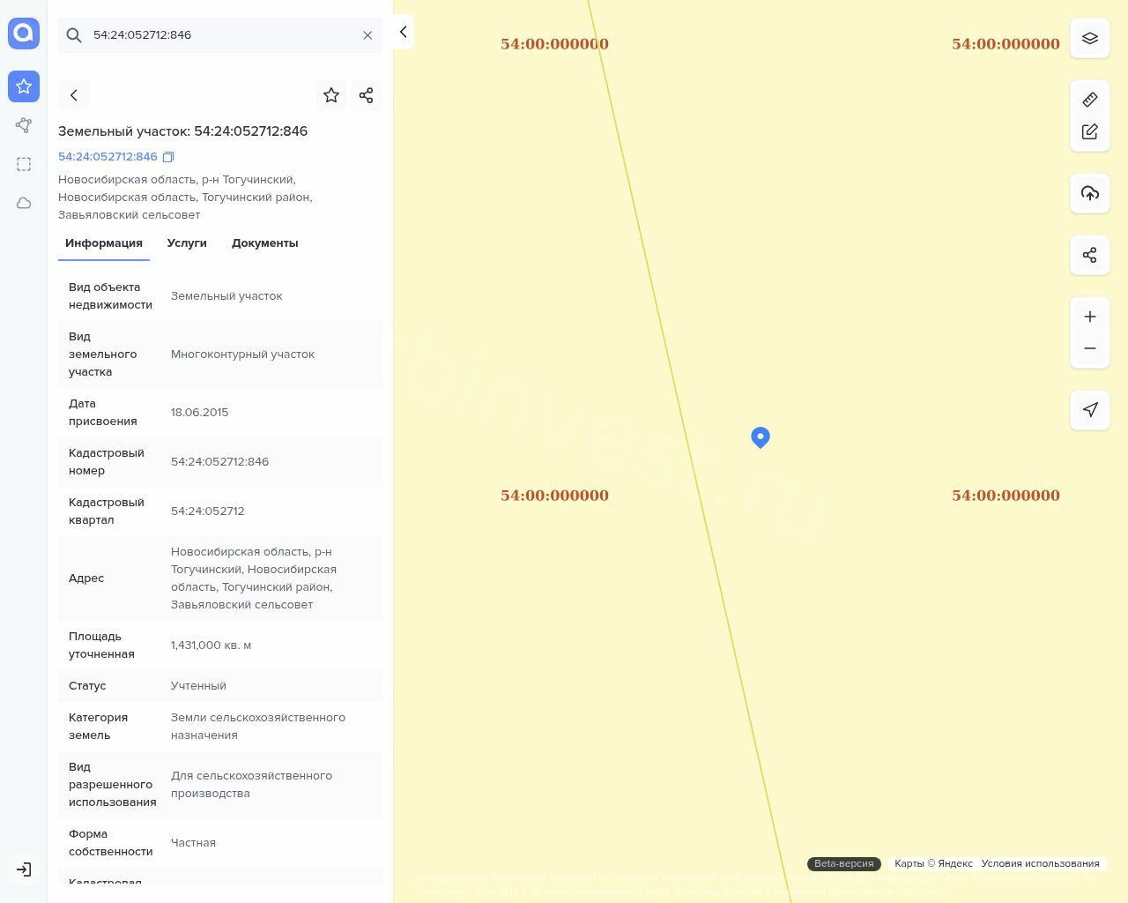1128x903 pixels.
Task: Share the map via right-side share button
Action: coord(1090,255)
